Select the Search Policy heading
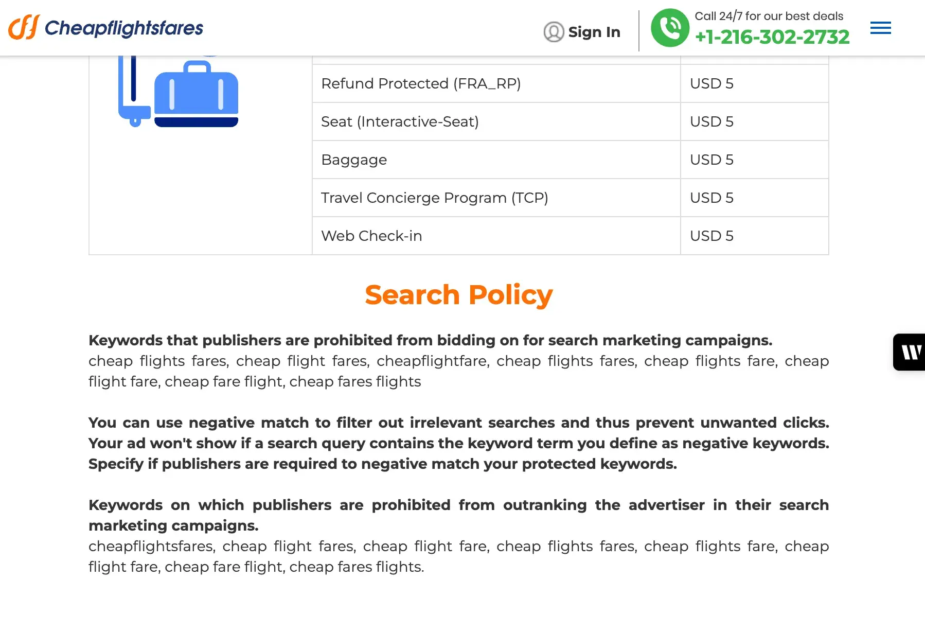 (458, 294)
